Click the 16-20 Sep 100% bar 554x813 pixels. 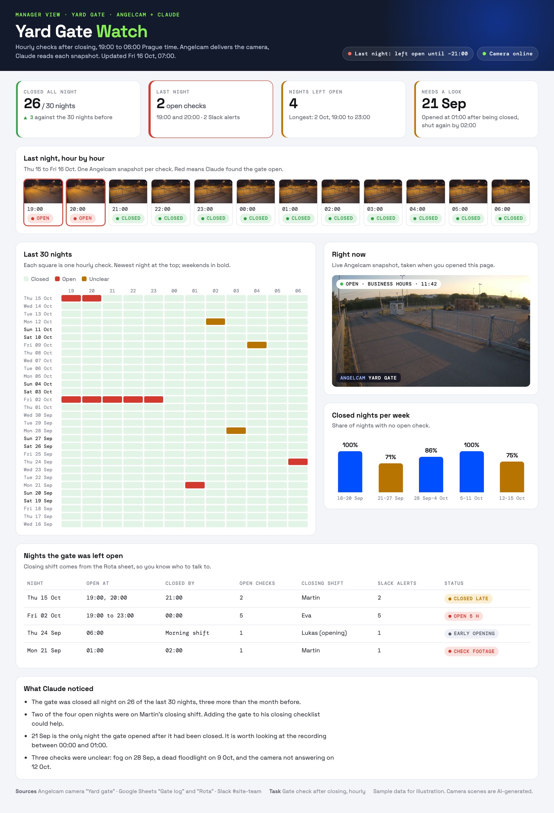350,472
